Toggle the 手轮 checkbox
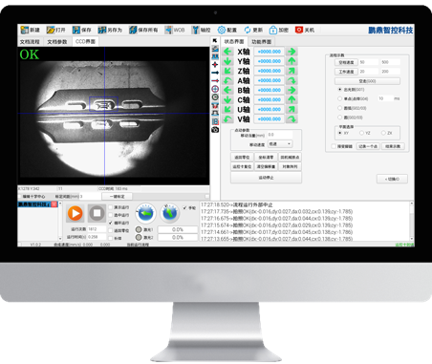This screenshot has width=432, height=364. click(x=184, y=208)
